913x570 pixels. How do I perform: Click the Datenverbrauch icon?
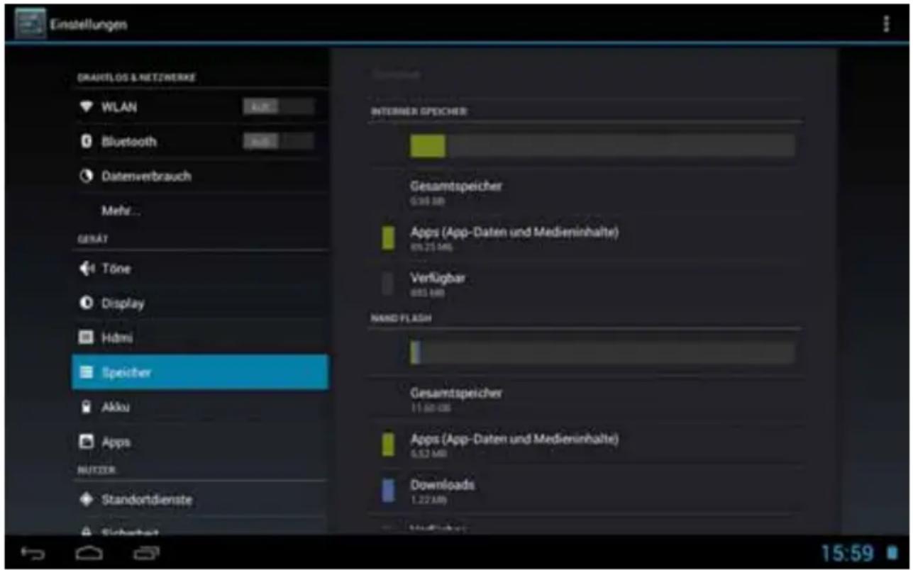click(x=87, y=176)
